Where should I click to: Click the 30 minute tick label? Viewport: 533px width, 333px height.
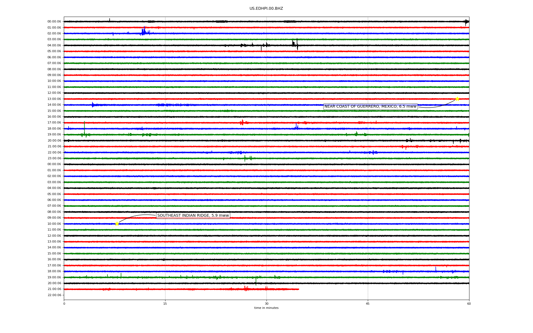pos(266,304)
